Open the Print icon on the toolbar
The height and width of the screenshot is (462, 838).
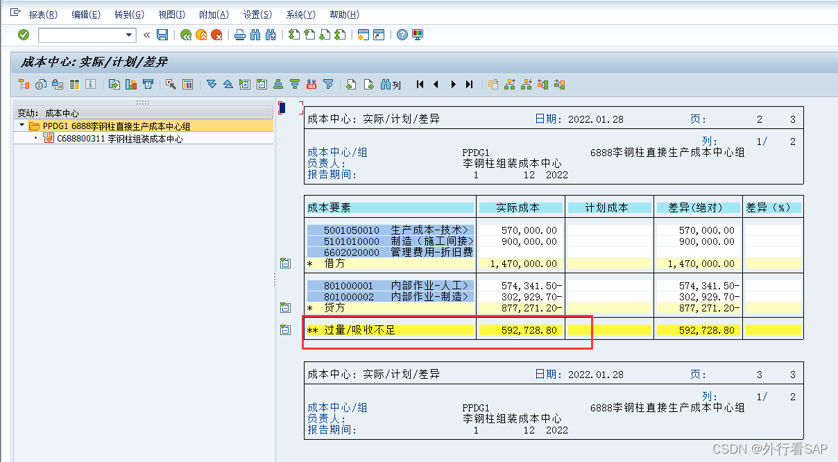pyautogui.click(x=239, y=34)
